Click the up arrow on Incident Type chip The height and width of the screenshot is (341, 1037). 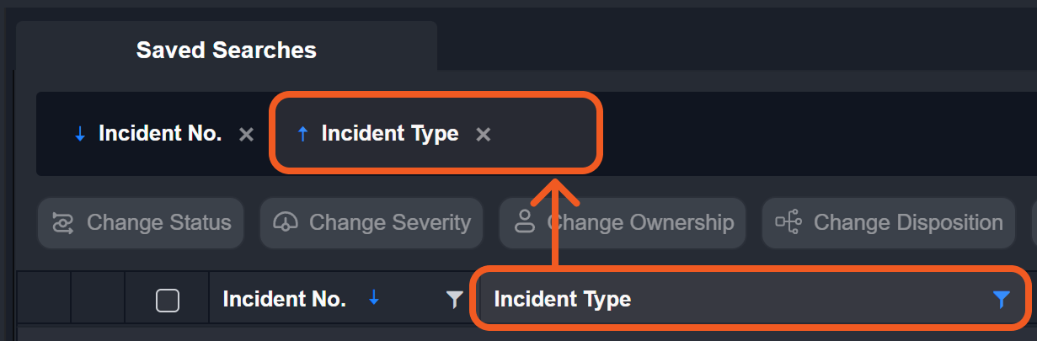point(303,134)
